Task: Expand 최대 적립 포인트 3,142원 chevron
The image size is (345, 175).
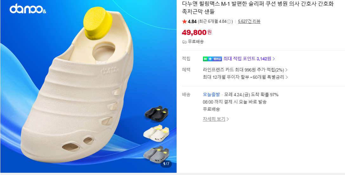Action: (274, 59)
